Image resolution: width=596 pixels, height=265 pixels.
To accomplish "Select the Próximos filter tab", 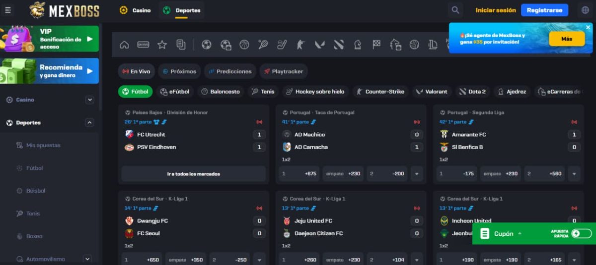I will click(x=179, y=71).
